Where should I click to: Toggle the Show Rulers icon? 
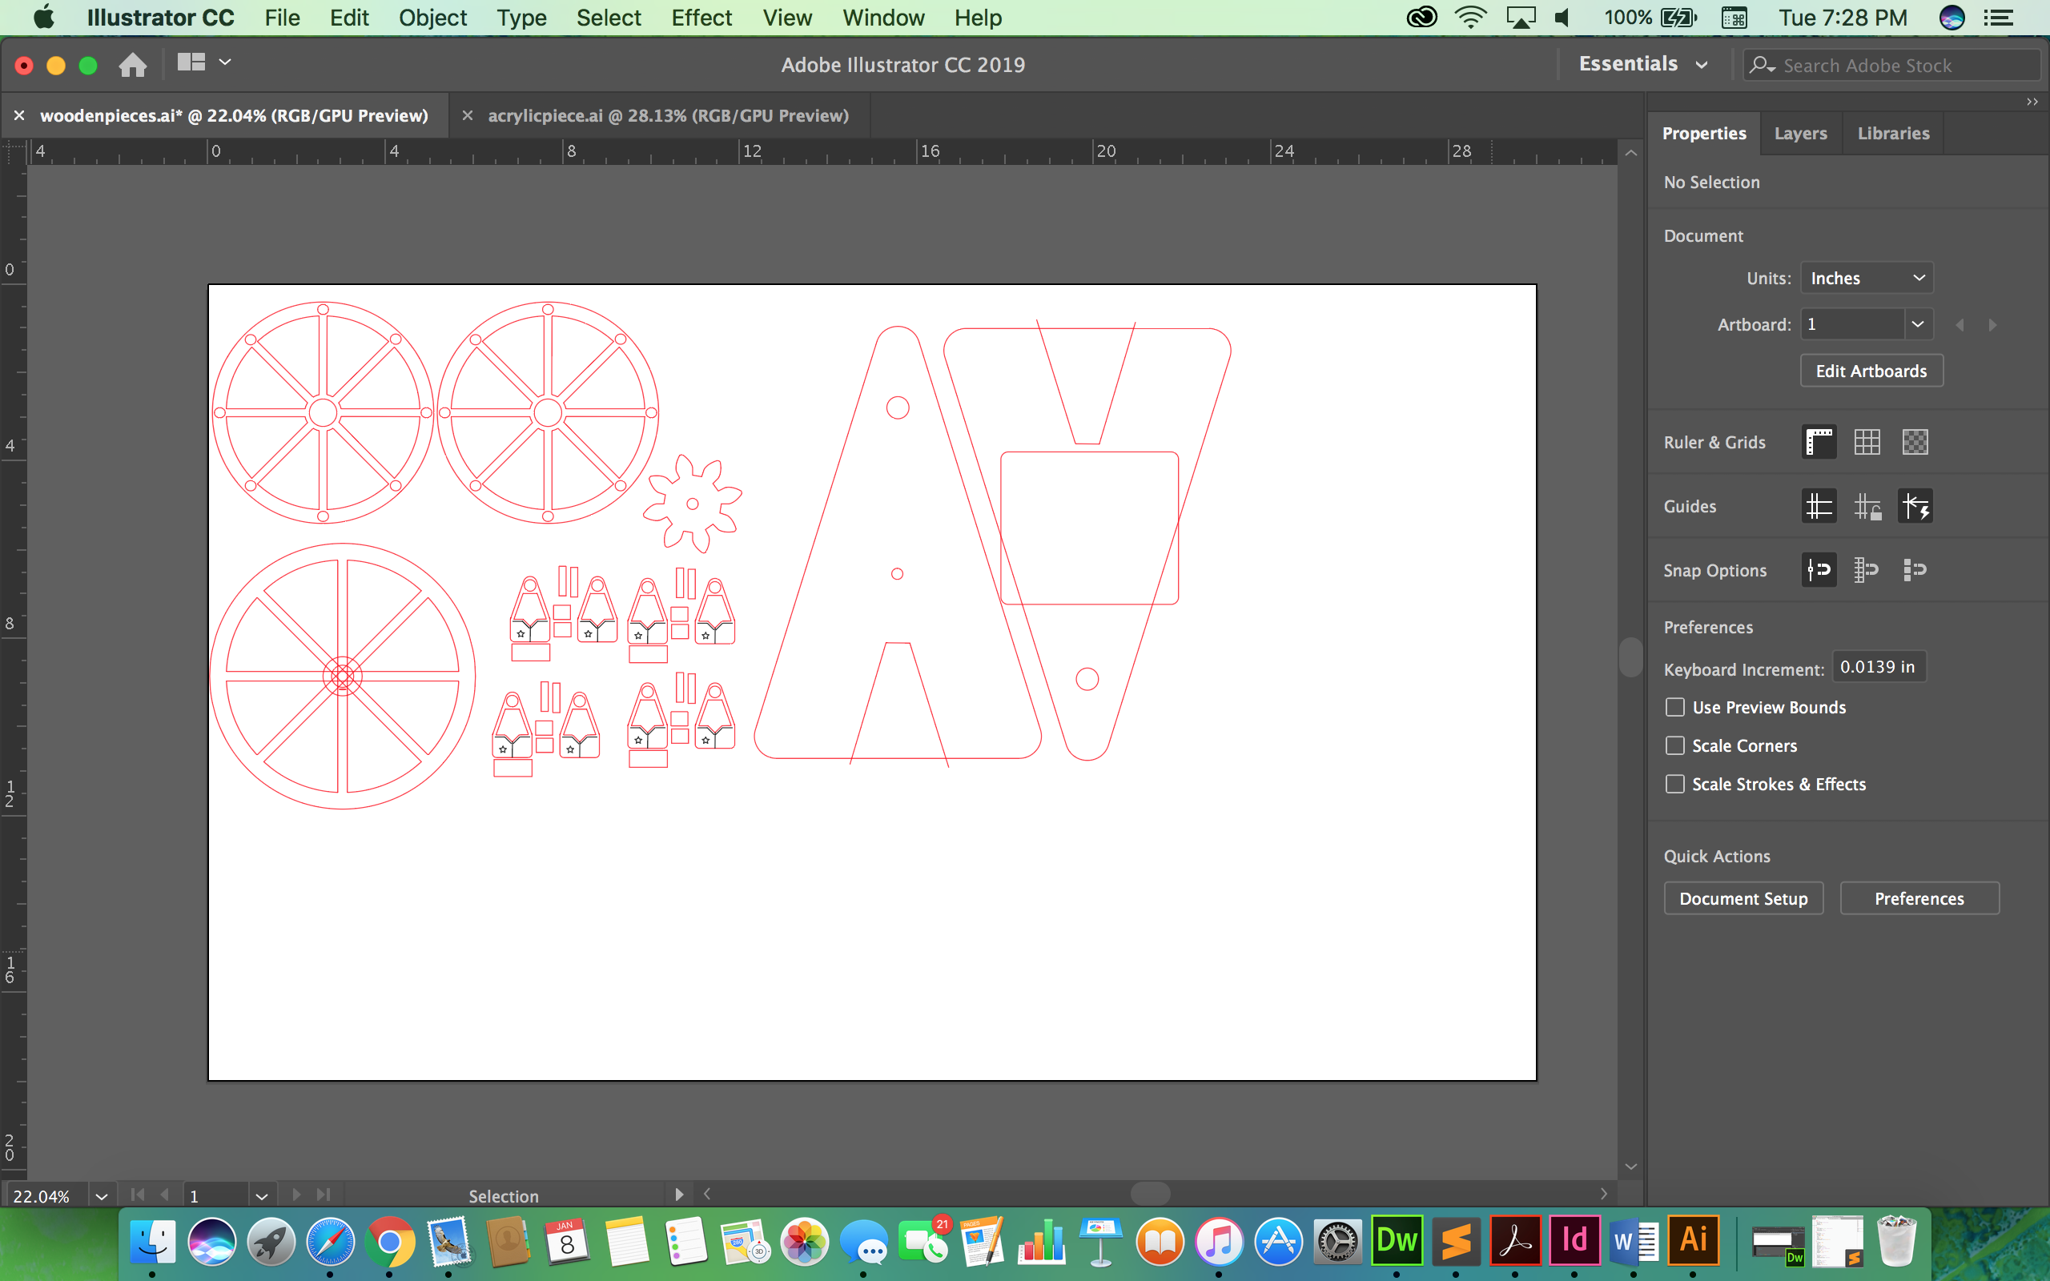(1819, 442)
